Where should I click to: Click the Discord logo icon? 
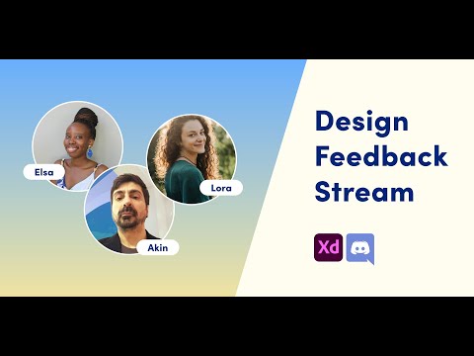point(360,249)
